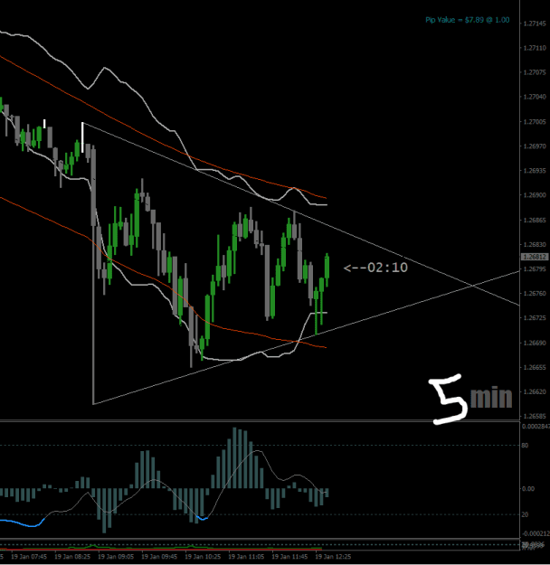Click the 19 Jan 12:25 time label

333,557
